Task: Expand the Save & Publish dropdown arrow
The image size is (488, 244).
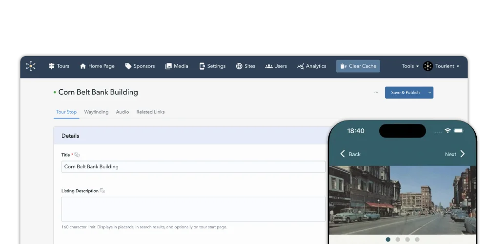Action: (429, 92)
